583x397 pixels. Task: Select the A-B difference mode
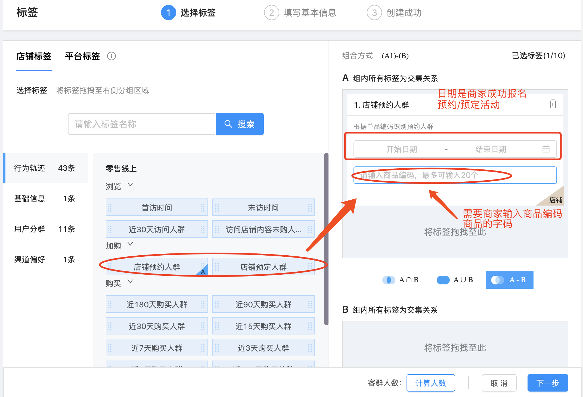click(509, 280)
